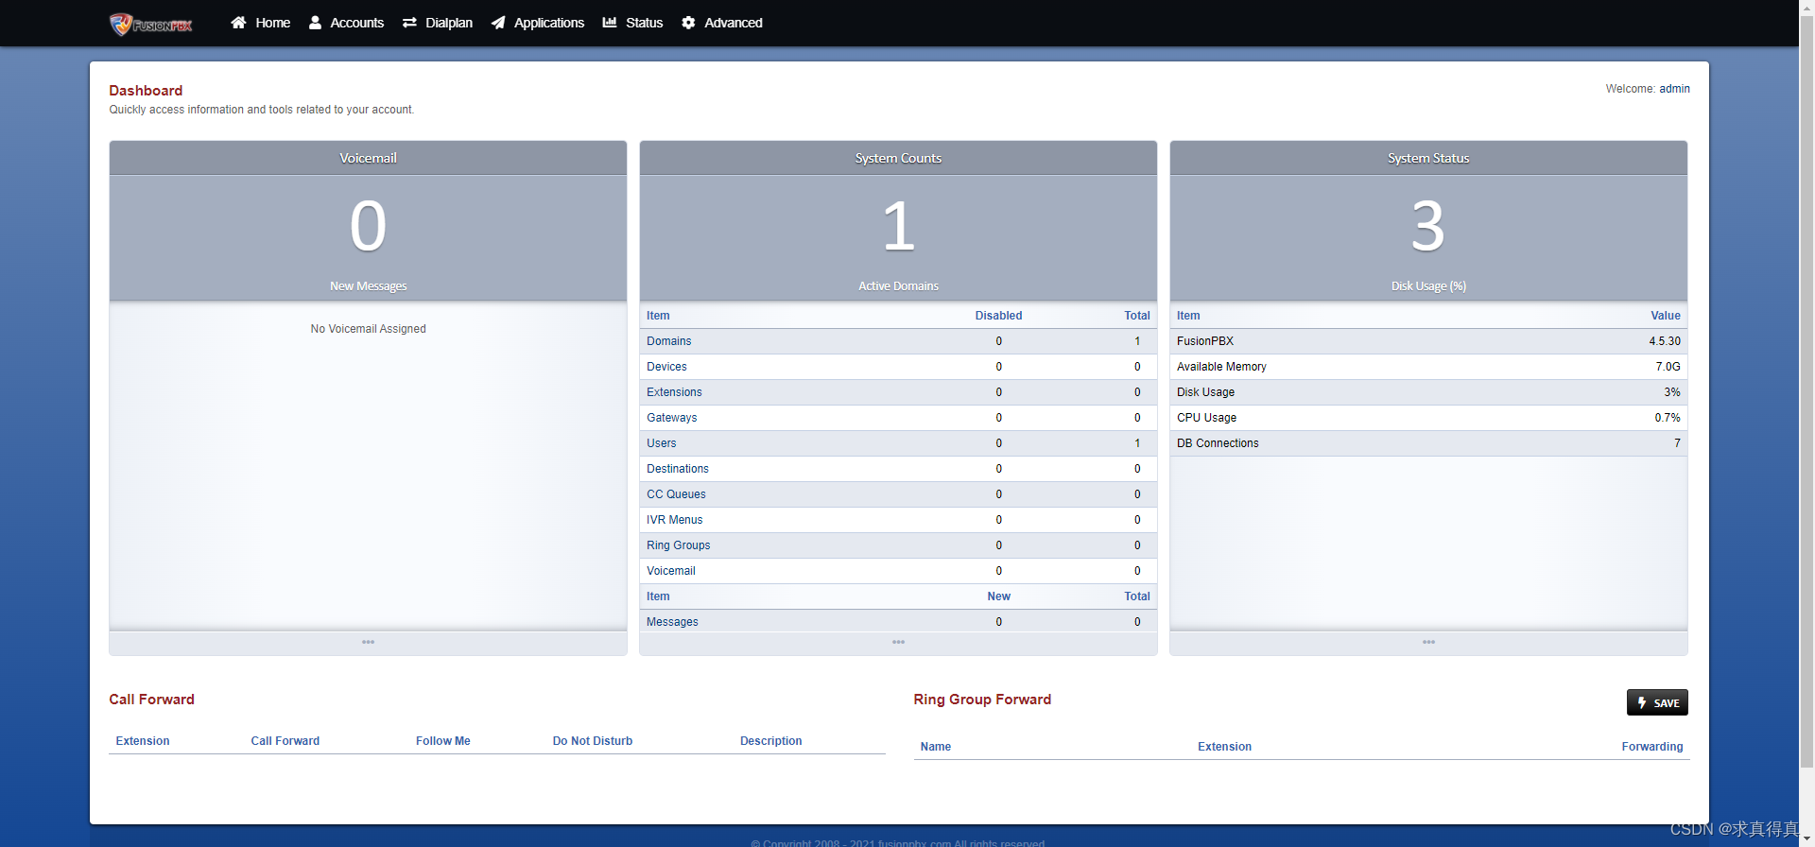Expand the Voicemail panel via its dots
The image size is (1815, 847).
click(368, 643)
